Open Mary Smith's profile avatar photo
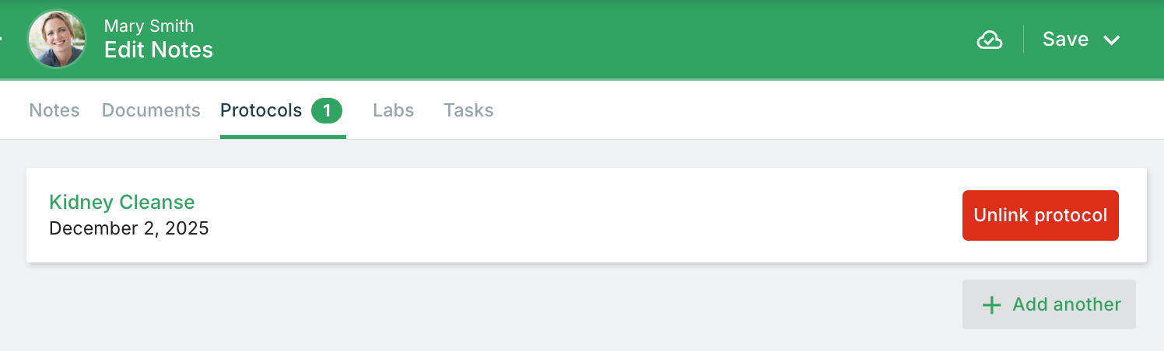This screenshot has width=1164, height=351. pyautogui.click(x=57, y=39)
